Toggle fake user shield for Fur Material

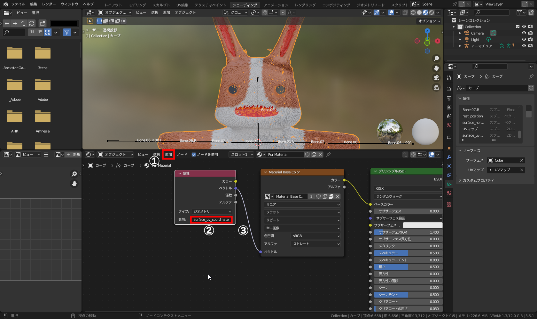(x=307, y=155)
